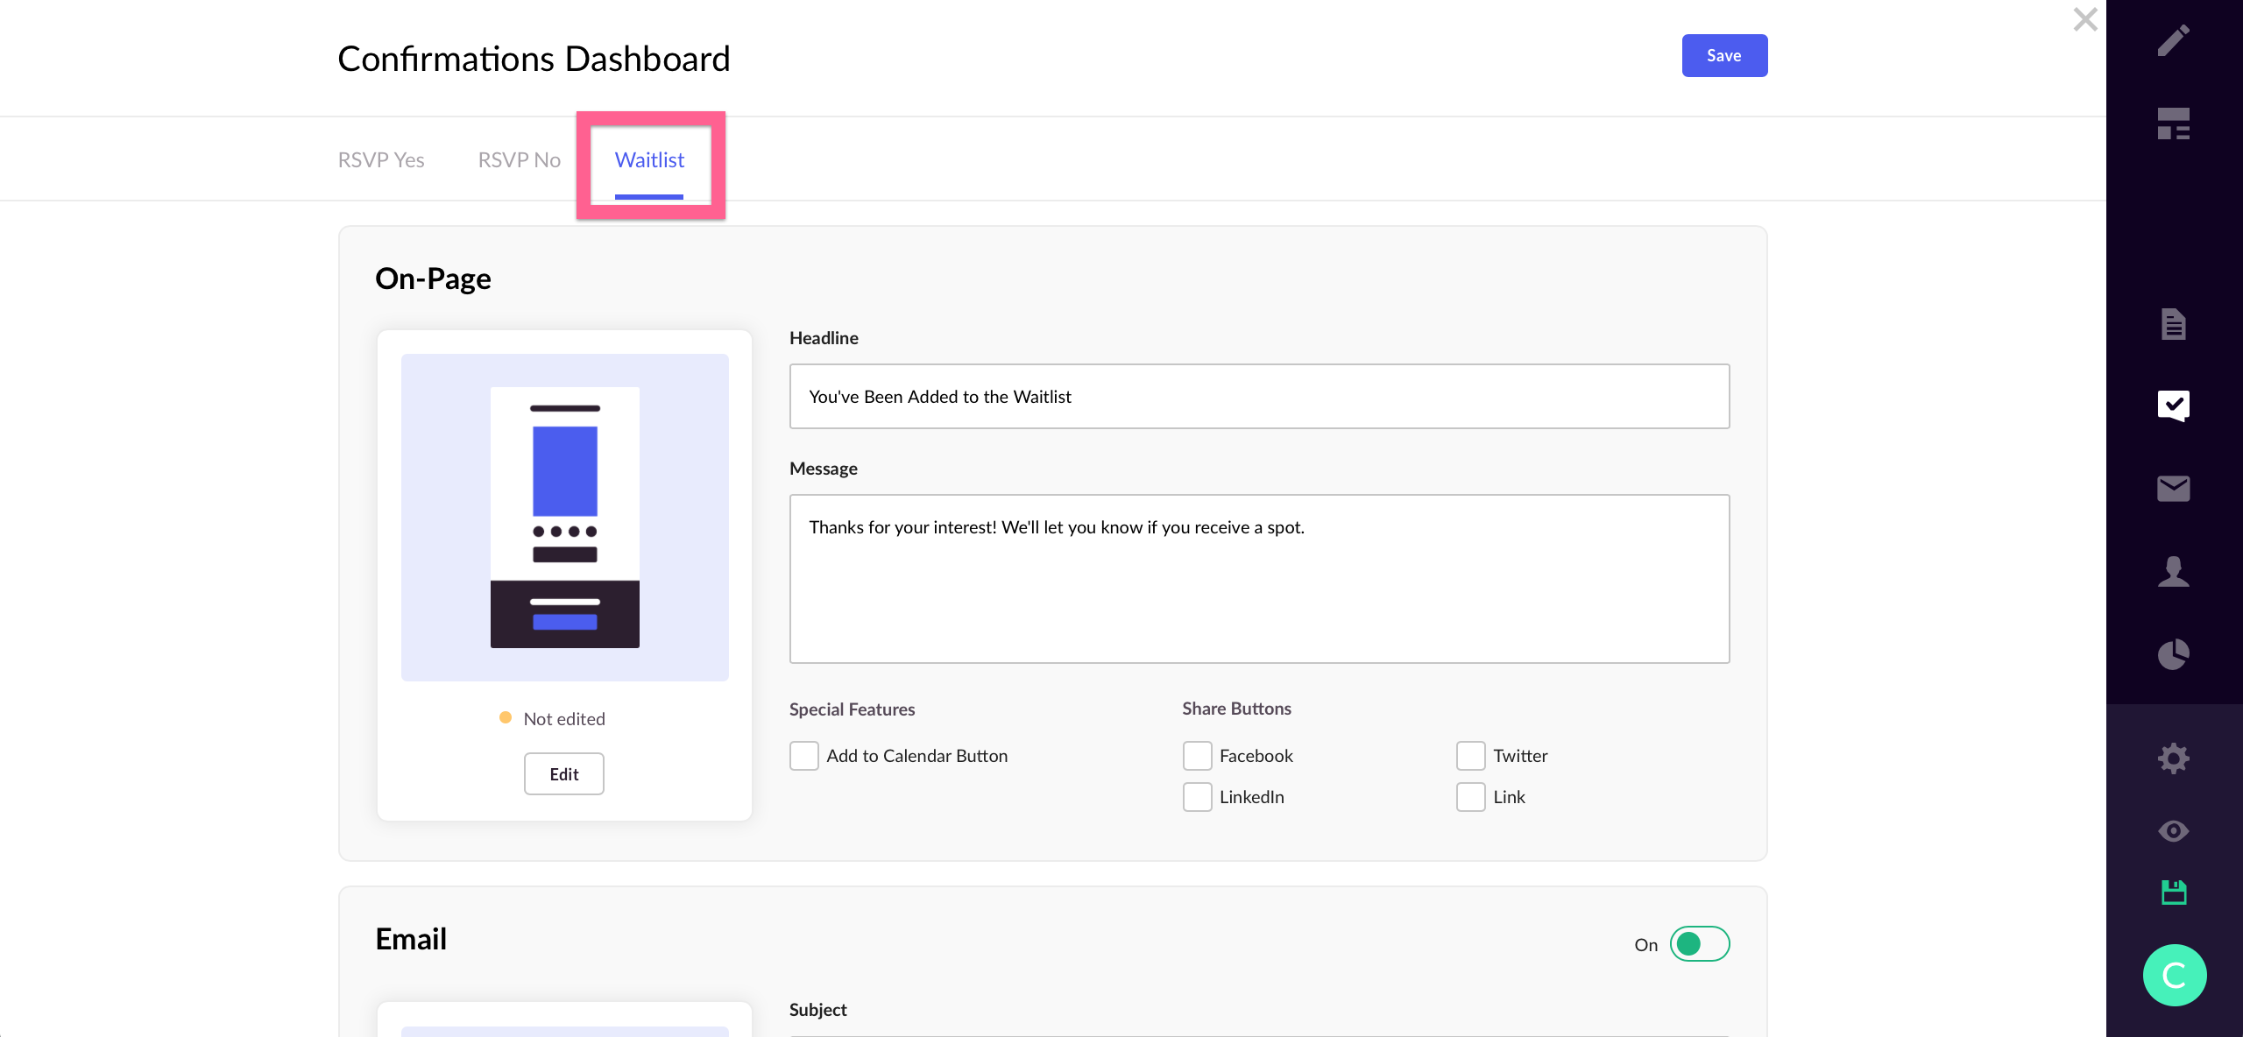The image size is (2243, 1037).
Task: Turn off the Email toggle switch
Action: coord(1699,944)
